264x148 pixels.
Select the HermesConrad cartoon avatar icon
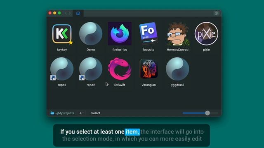tap(178, 34)
